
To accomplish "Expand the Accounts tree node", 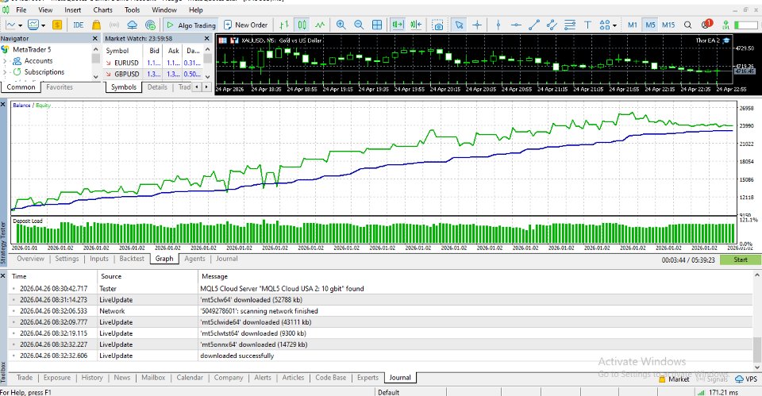I will click(x=6, y=61).
